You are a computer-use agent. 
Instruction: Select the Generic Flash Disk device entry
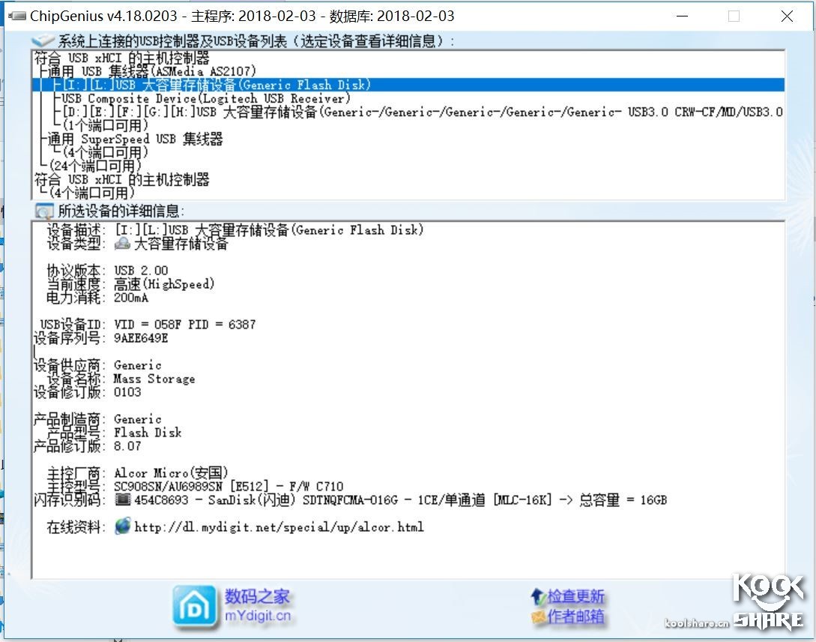[x=225, y=85]
